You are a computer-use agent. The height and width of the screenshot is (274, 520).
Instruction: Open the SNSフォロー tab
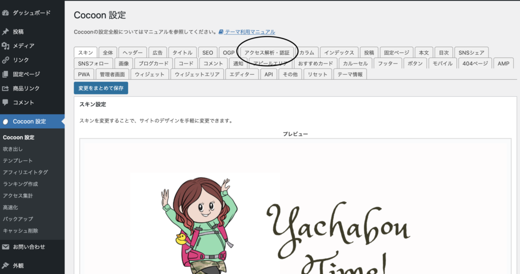tap(93, 63)
